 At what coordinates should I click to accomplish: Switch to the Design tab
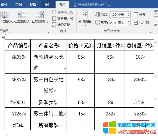pyautogui.click(x=48, y=4)
